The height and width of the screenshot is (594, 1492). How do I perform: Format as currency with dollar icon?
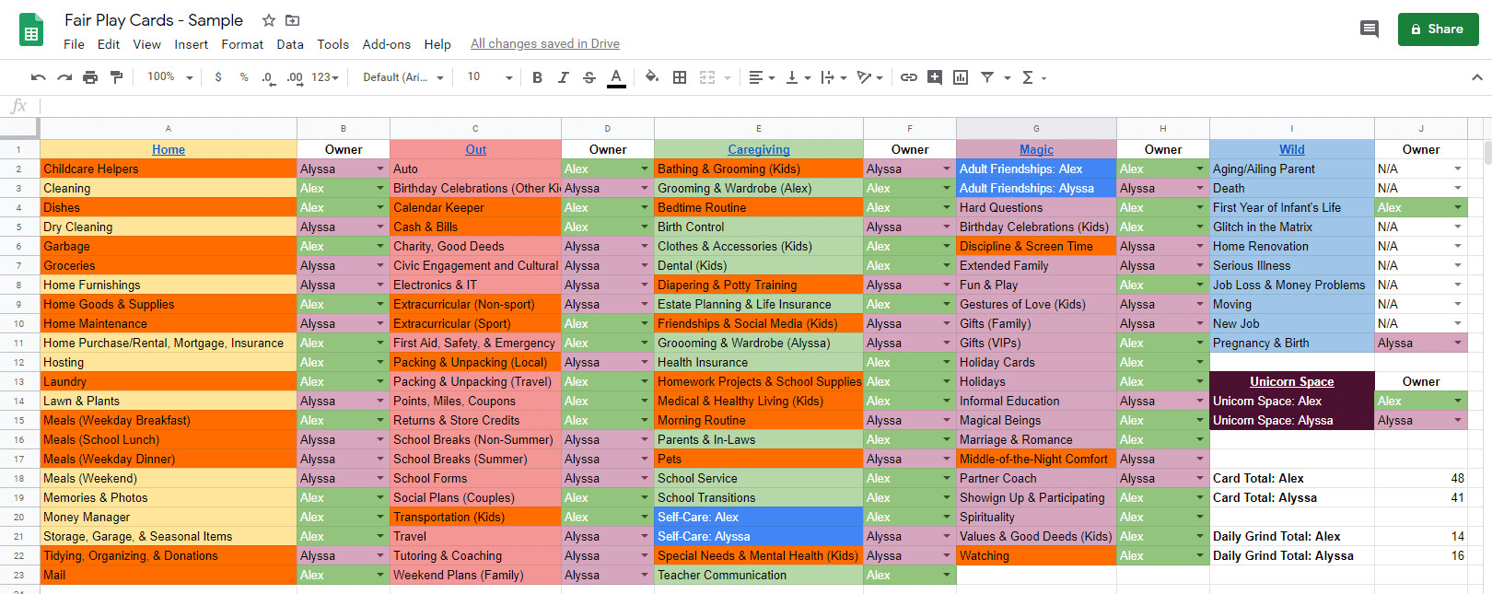(218, 77)
